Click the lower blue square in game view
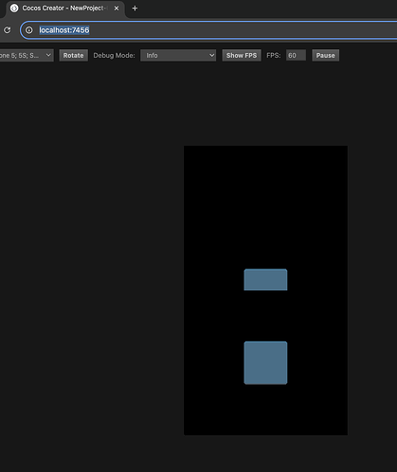Image resolution: width=397 pixels, height=472 pixels. pyautogui.click(x=265, y=363)
